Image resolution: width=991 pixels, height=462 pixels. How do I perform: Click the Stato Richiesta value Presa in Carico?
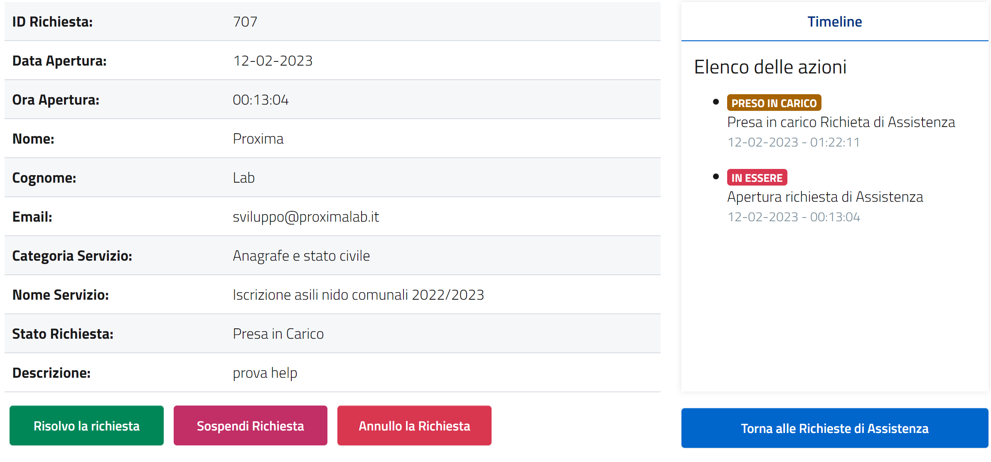(278, 334)
